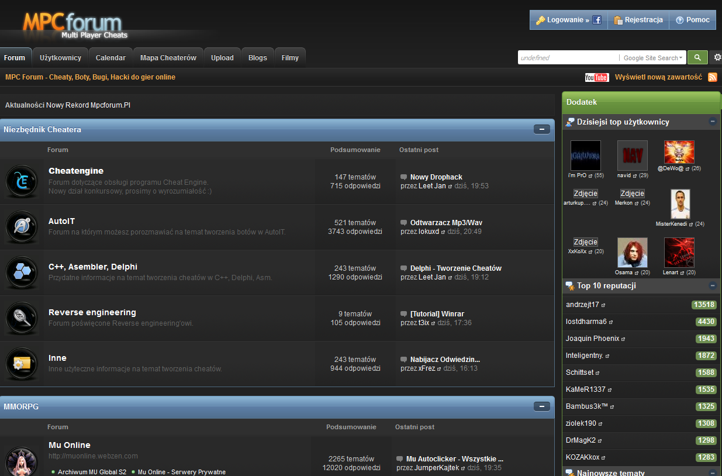
Task: Open andrzejt17 reputation profile
Action: click(582, 305)
